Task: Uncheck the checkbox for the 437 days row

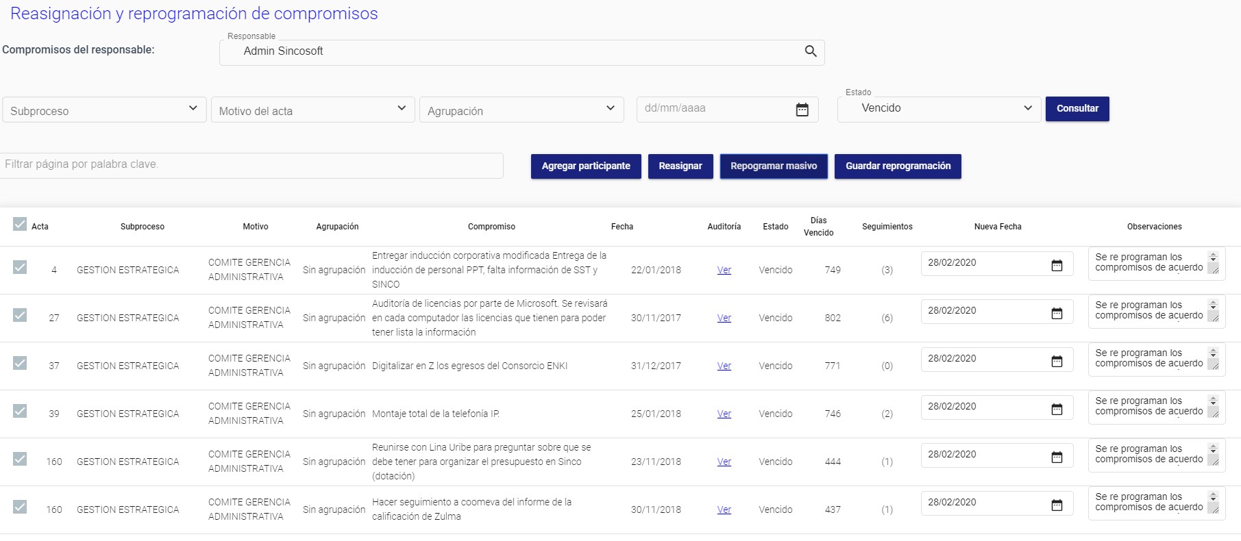Action: tap(20, 507)
